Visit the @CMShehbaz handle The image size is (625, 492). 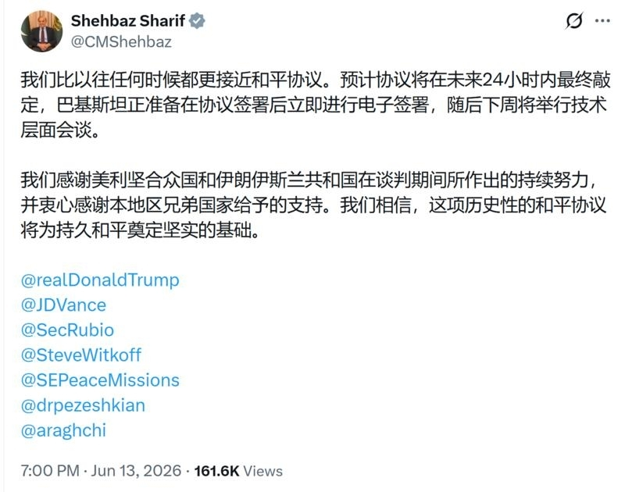[x=121, y=41]
